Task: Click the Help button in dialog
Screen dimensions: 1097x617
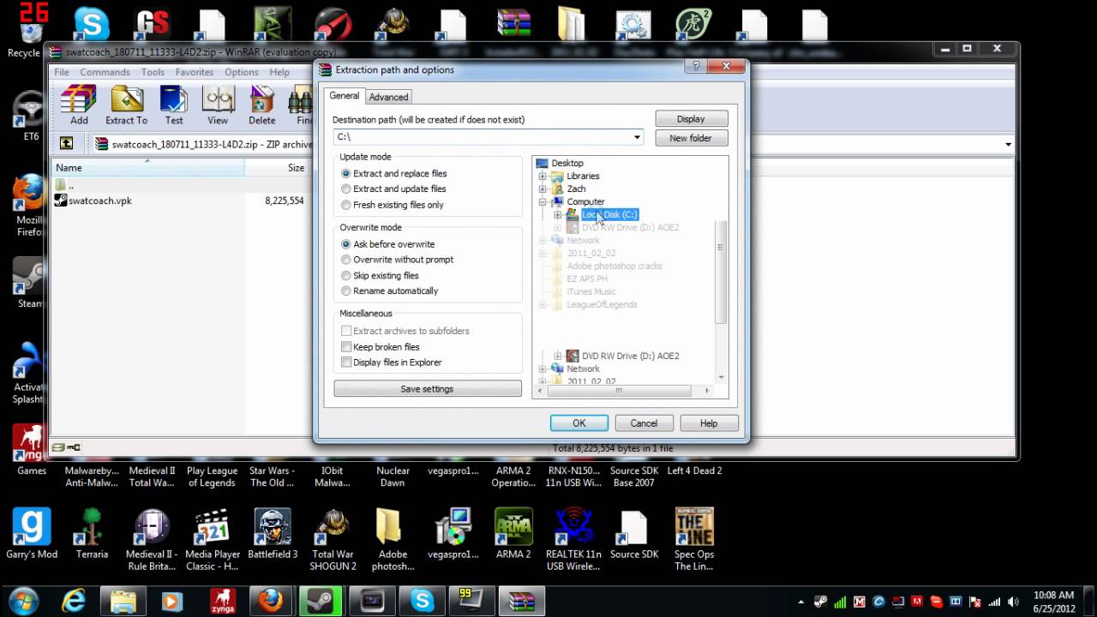Action: point(709,423)
